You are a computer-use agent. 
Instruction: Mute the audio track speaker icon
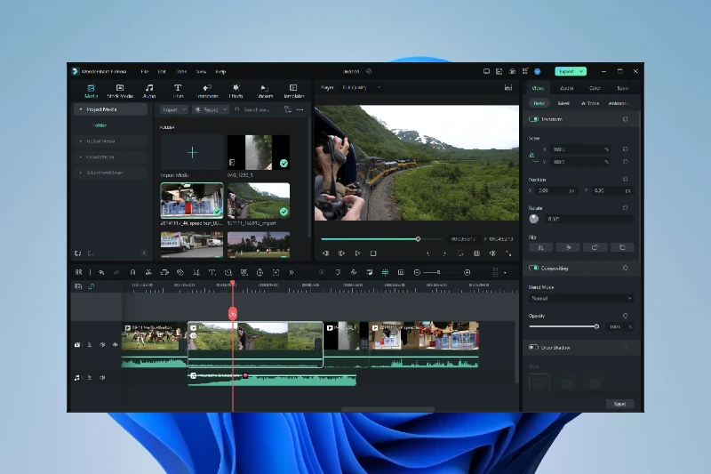click(x=102, y=377)
